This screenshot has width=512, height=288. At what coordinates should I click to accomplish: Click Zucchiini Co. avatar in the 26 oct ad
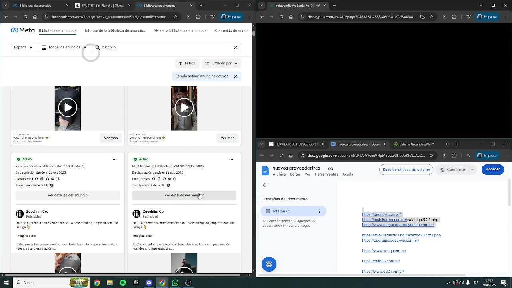click(x=20, y=214)
